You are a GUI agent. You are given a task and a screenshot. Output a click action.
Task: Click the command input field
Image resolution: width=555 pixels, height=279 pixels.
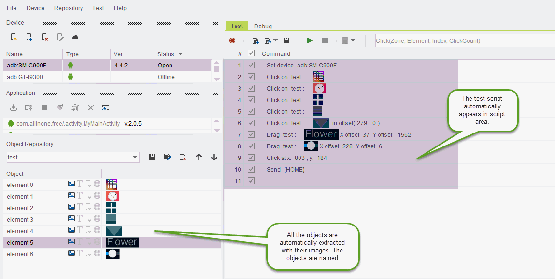click(464, 41)
